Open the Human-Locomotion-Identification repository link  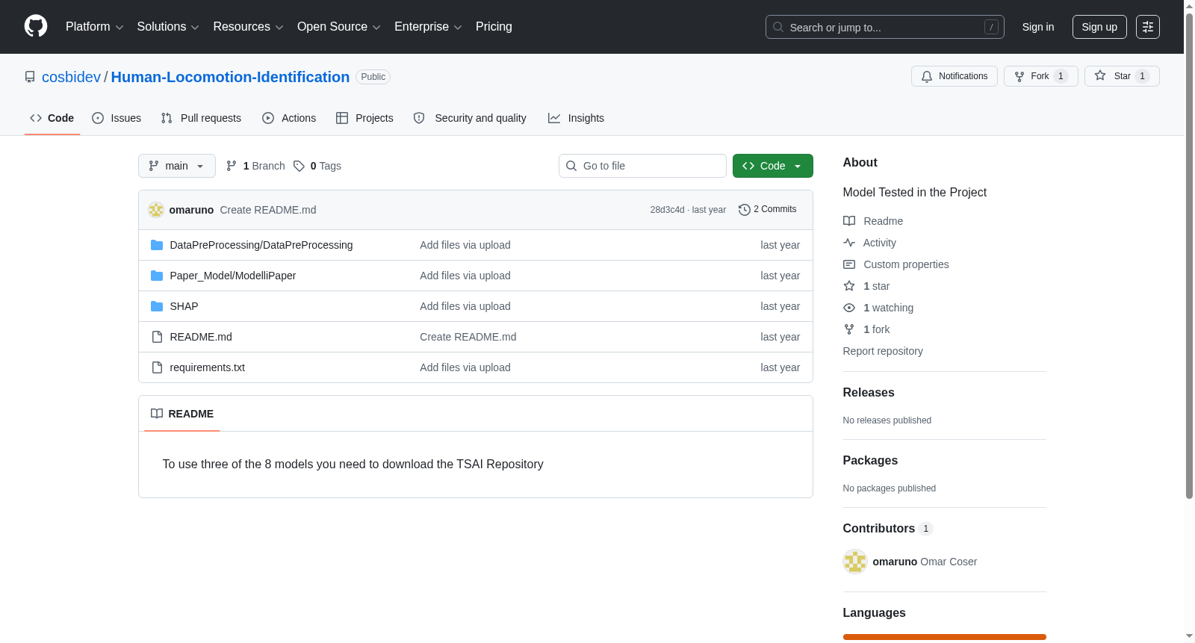pos(230,77)
